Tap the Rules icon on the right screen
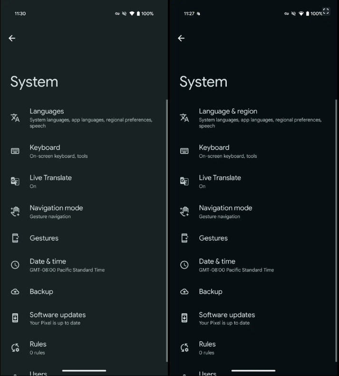 pos(184,347)
